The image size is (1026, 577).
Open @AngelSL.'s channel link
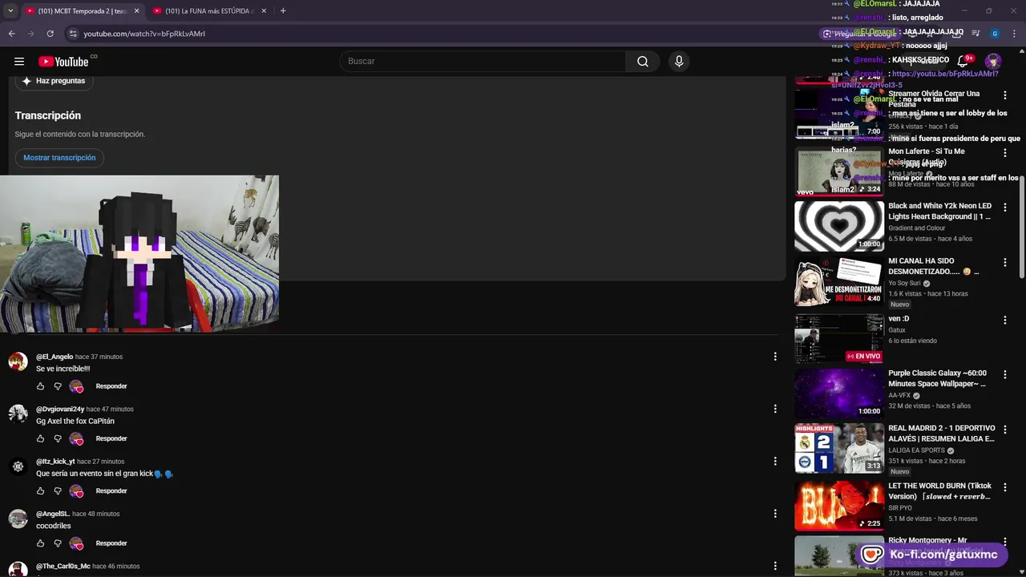(53, 514)
